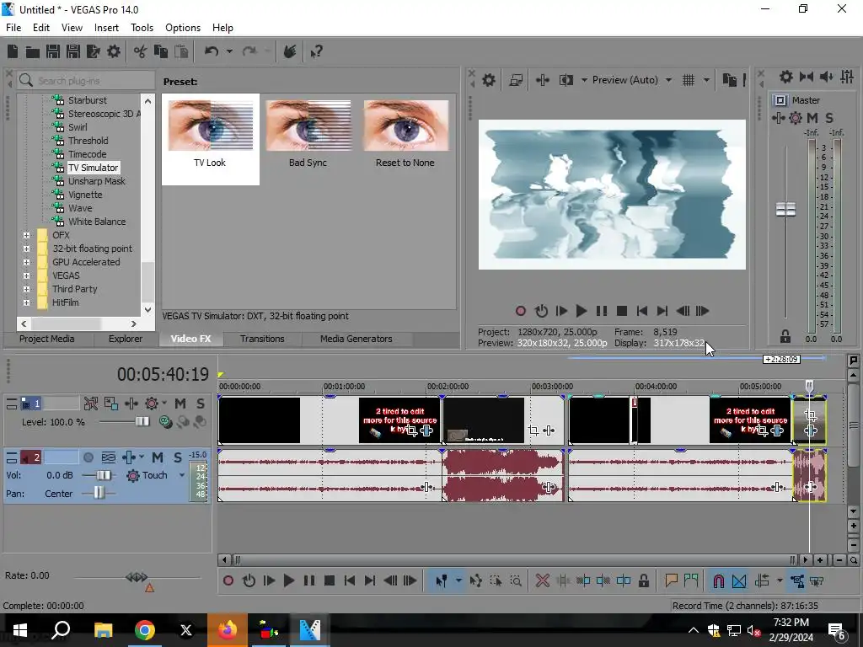Switch to the Project Media tab
863x647 pixels.
47,339
